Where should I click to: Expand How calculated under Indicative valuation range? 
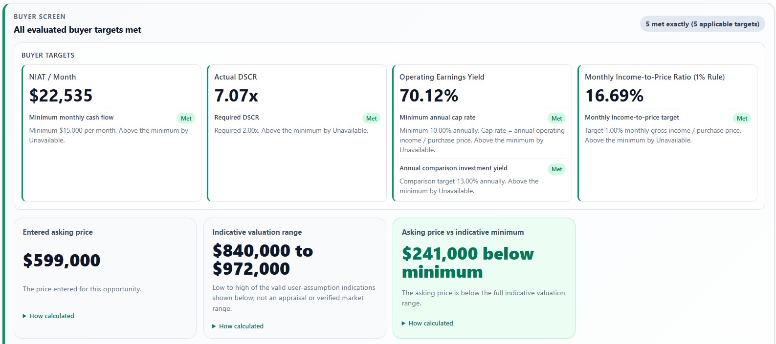(x=238, y=326)
